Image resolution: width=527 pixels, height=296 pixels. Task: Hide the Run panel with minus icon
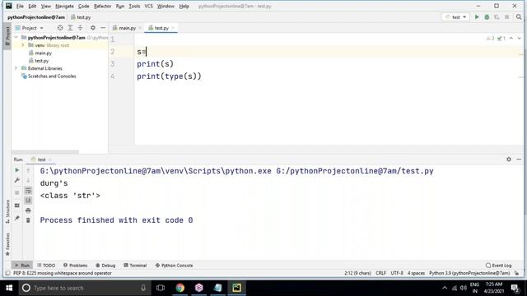coord(519,159)
